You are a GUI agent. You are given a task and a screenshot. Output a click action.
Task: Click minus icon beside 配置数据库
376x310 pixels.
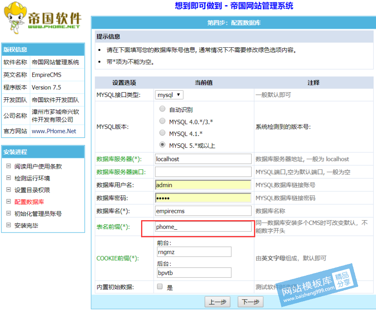click(8, 201)
